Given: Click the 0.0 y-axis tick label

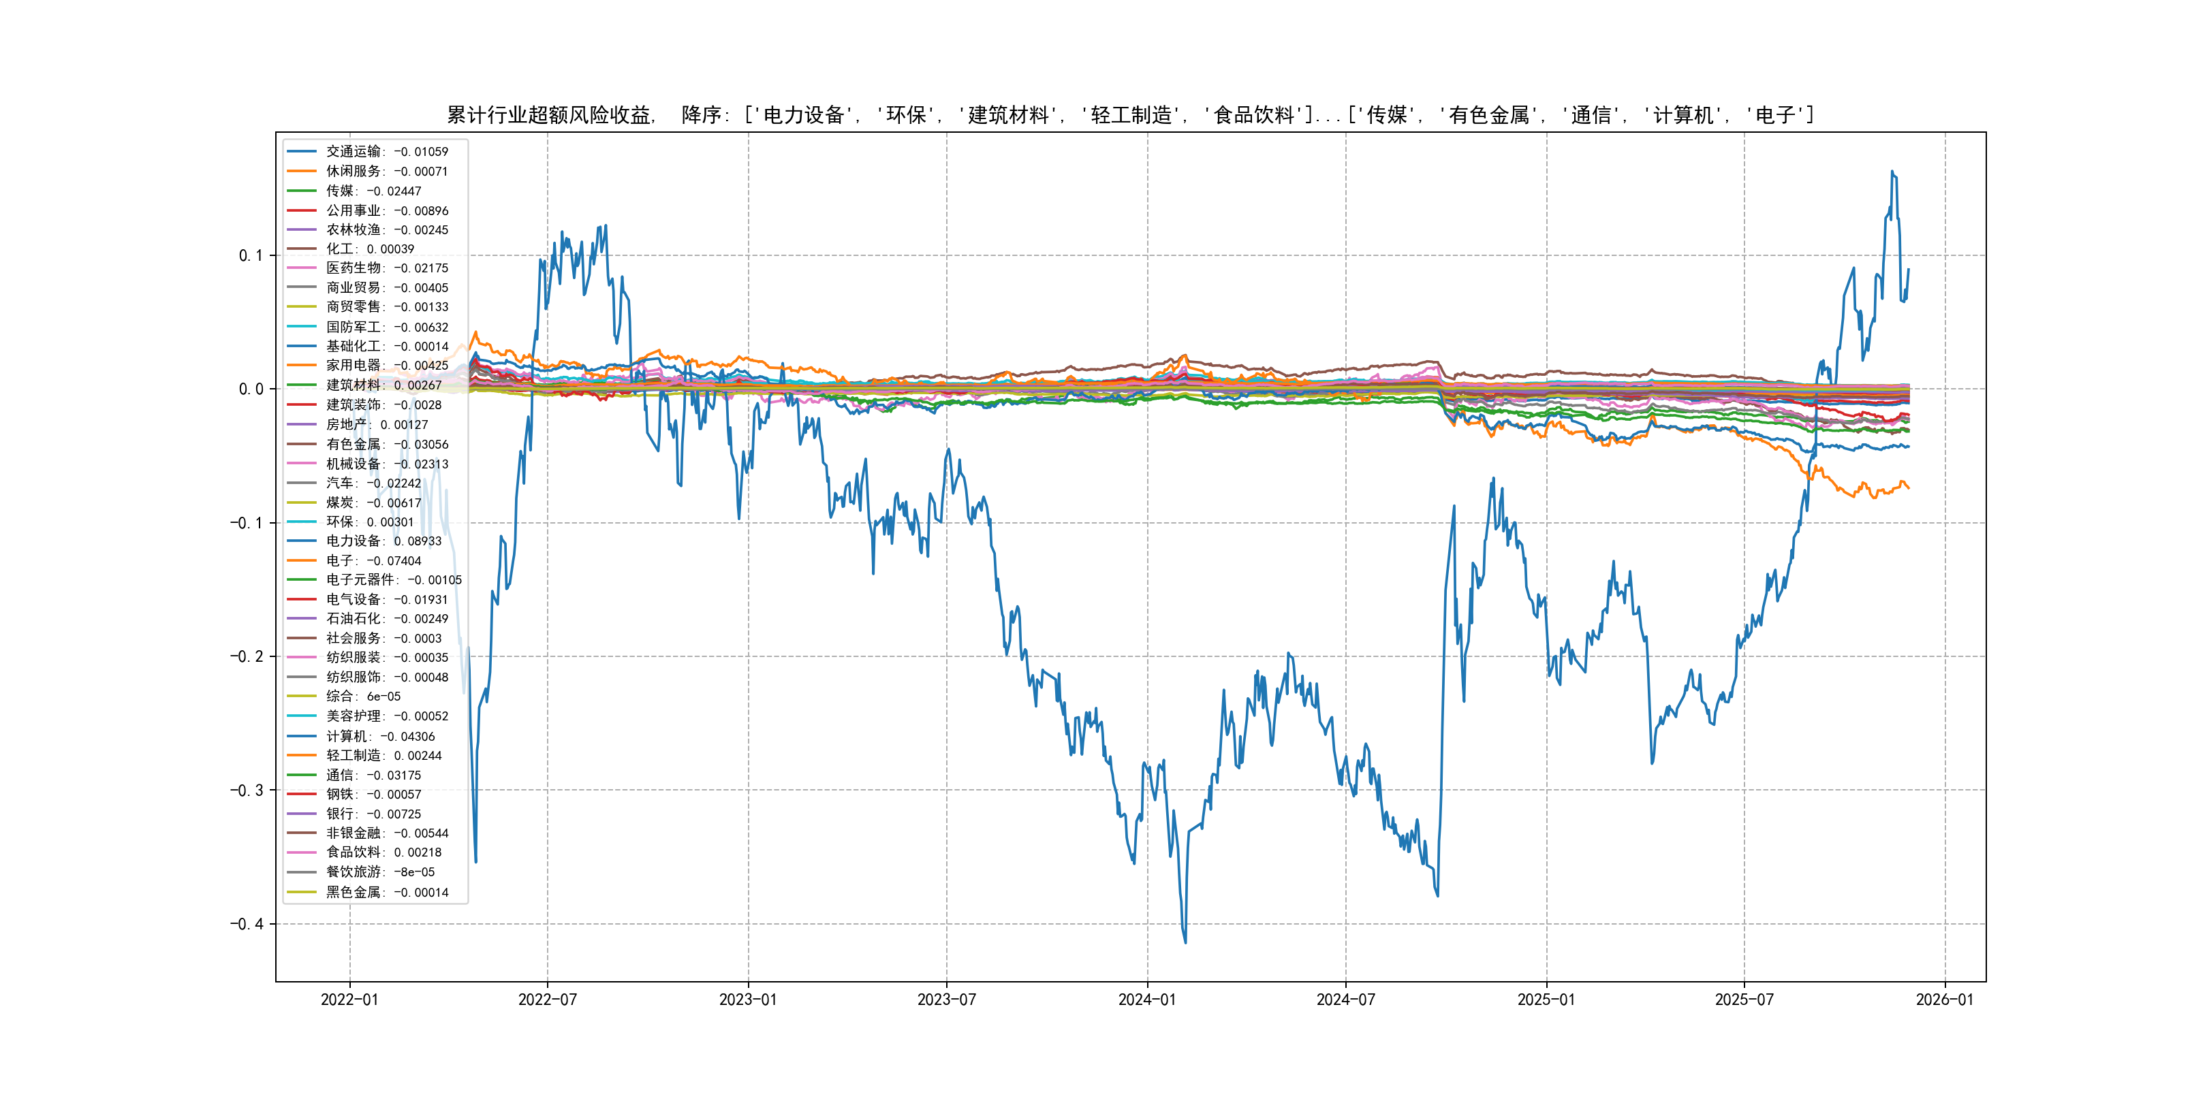Looking at the screenshot, I should (x=251, y=389).
